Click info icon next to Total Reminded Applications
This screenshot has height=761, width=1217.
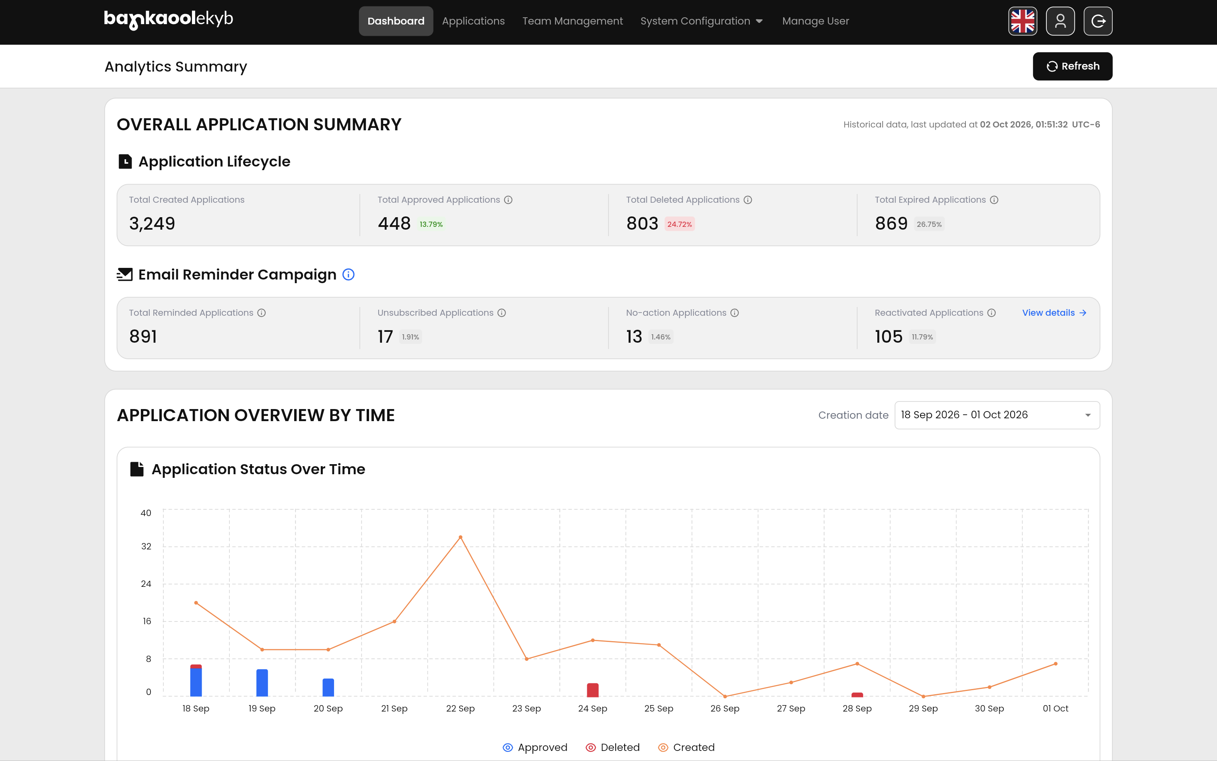(261, 313)
